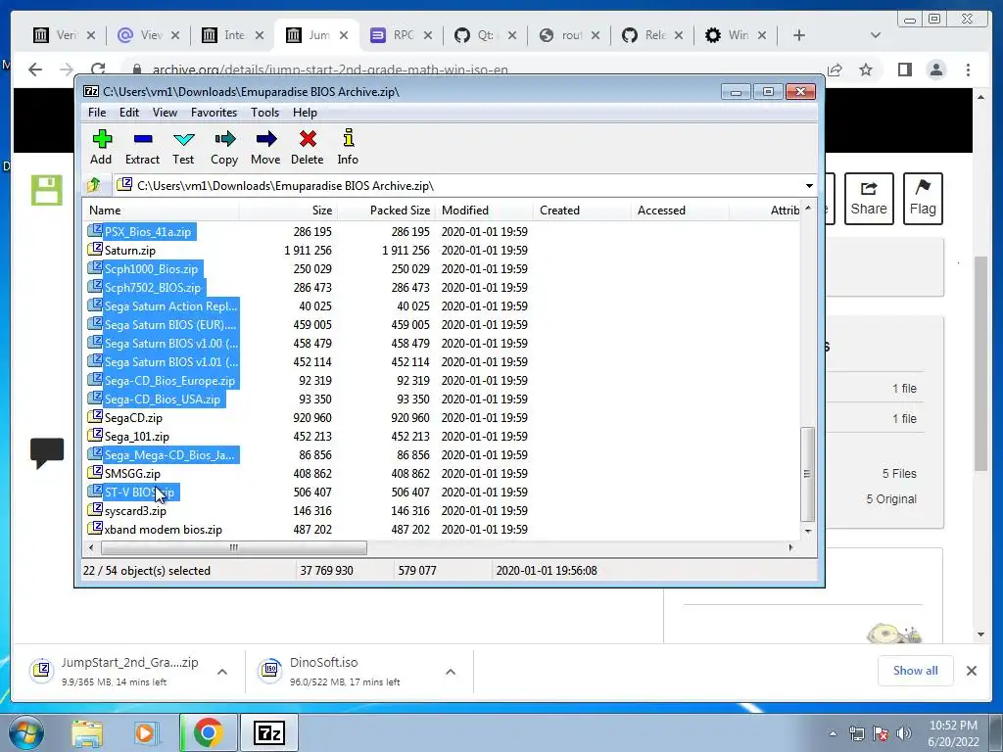Sort by Modified column header

tap(484, 211)
